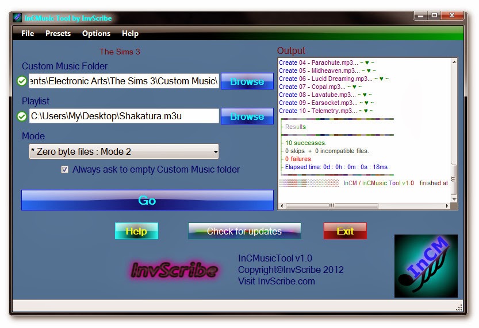Minimize the InCMusic Tool window
This screenshot has height=328, width=479.
click(421, 15)
